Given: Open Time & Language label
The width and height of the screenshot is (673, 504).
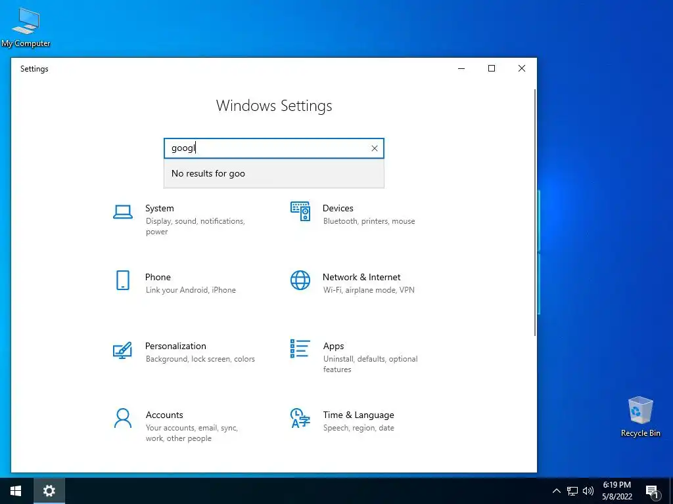Looking at the screenshot, I should pyautogui.click(x=358, y=415).
